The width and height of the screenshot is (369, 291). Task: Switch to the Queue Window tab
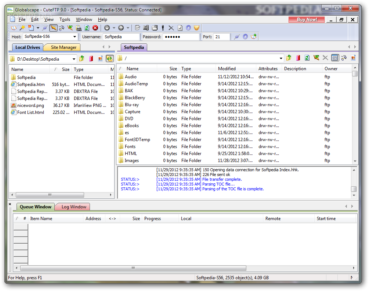coord(36,207)
